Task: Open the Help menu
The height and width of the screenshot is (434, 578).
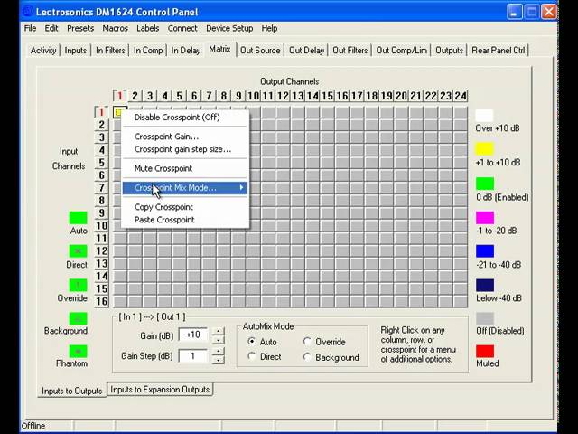Action: 269,28
